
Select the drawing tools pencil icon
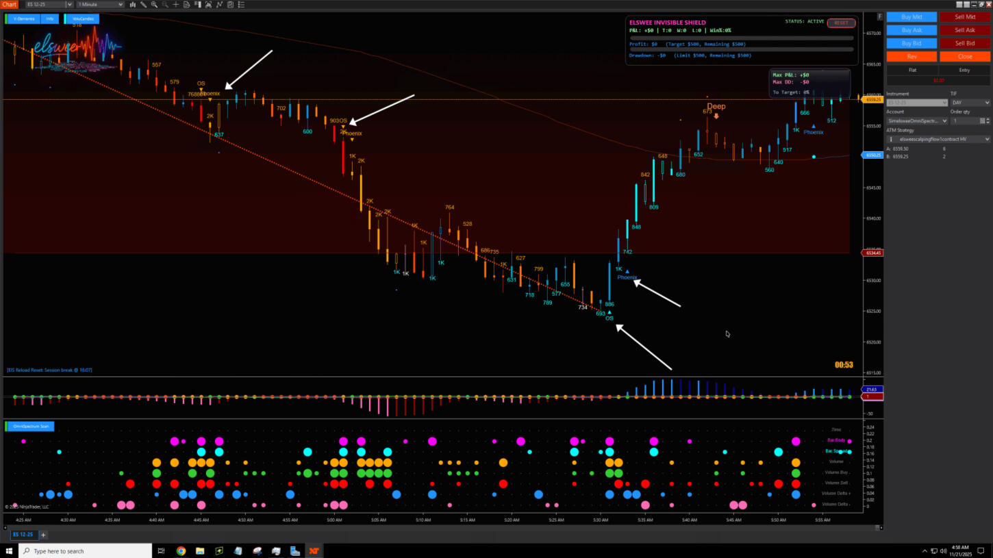point(143,5)
